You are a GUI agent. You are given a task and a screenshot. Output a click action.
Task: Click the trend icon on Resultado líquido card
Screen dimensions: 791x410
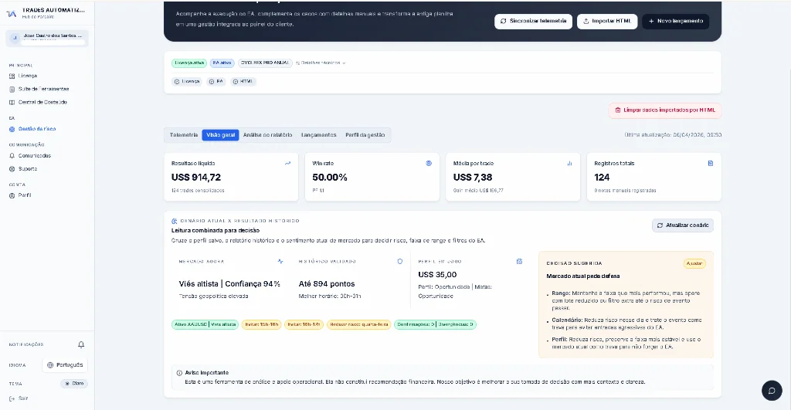(x=287, y=163)
